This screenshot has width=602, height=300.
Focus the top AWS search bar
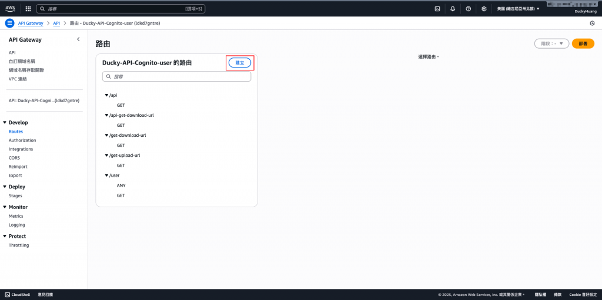(x=121, y=8)
